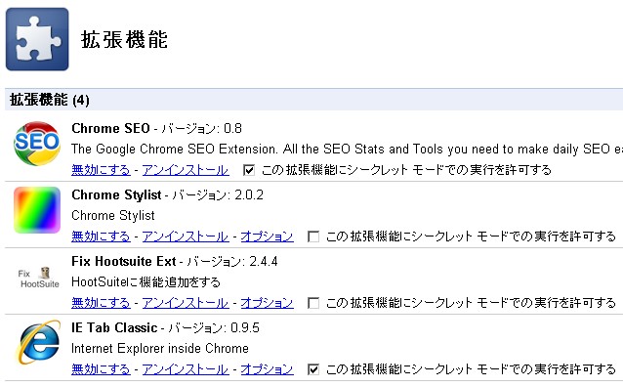The image size is (623, 387).
Task: Click the 拡張機能 (4) section header
Action: [313, 100]
